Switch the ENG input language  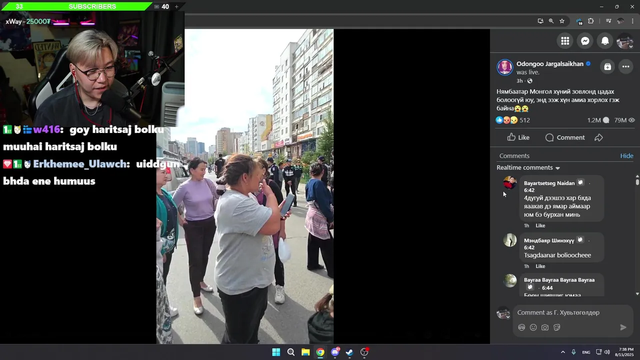pyautogui.click(x=586, y=352)
